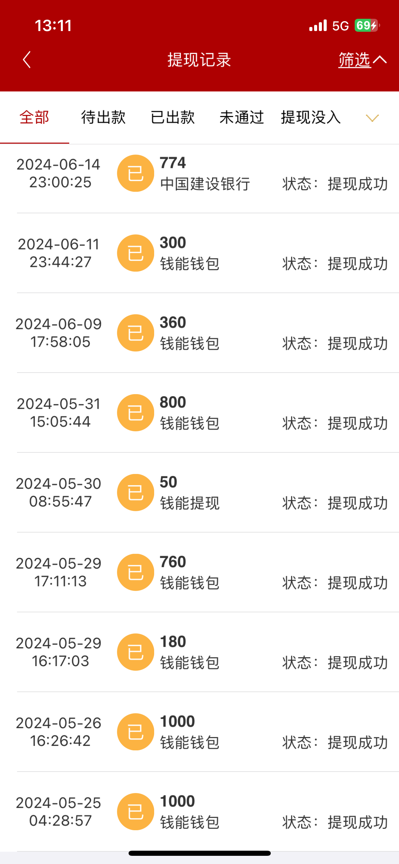Expand more tabs with the yellow chevron
The height and width of the screenshot is (864, 399).
[x=372, y=118]
